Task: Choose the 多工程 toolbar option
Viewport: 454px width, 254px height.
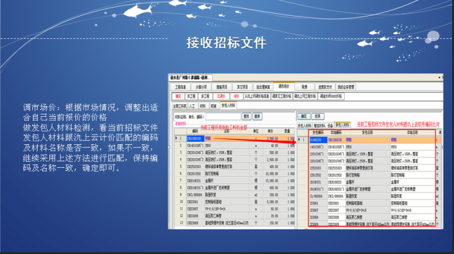Action: click(x=205, y=96)
